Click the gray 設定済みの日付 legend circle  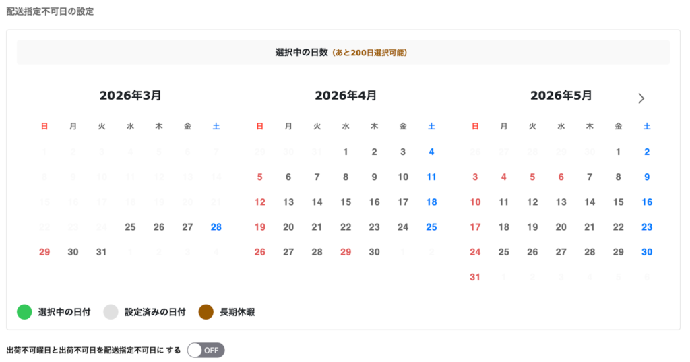click(x=111, y=312)
